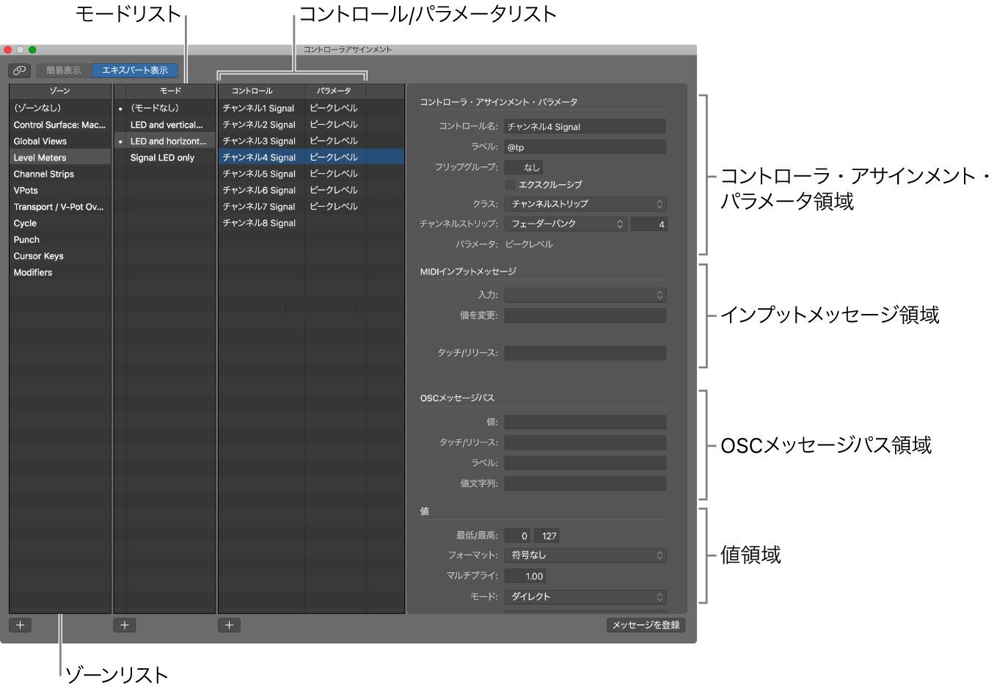
Task: Switch to the エキスパート表示 tab
Action: click(135, 70)
